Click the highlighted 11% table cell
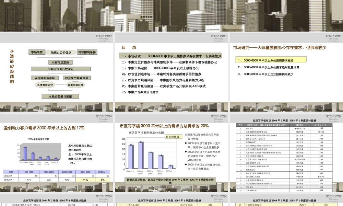The image size is (343, 206). pos(85,180)
